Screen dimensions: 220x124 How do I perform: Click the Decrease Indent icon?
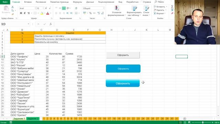[x=68, y=13]
